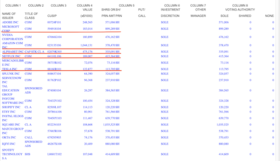This screenshot has height=161, width=280.
Task: Select the PUT/ CALL column header
Action: 142,13
